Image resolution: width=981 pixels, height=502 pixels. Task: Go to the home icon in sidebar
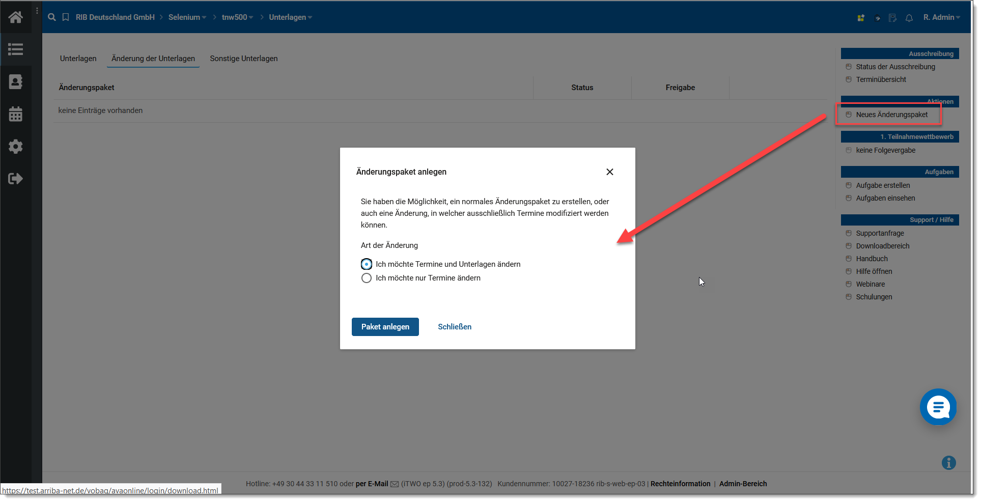(16, 17)
